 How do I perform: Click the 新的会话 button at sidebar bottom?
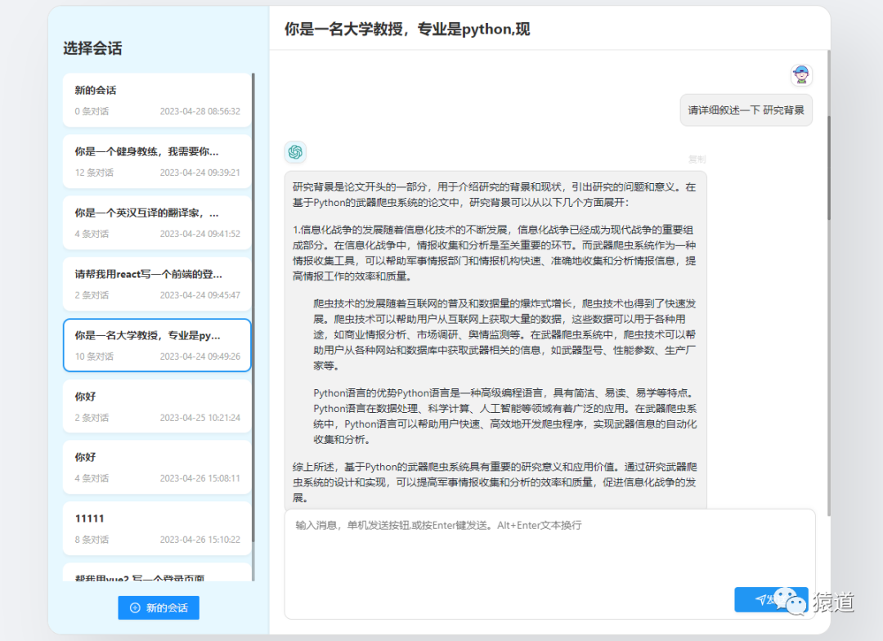pyautogui.click(x=158, y=607)
